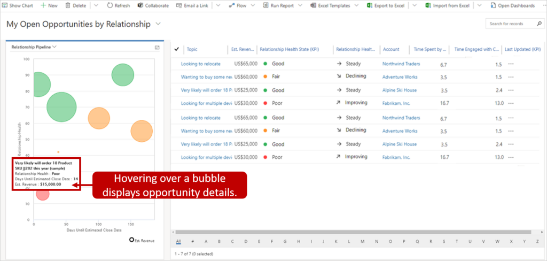Click the scrollbar right arrow

click(542, 232)
